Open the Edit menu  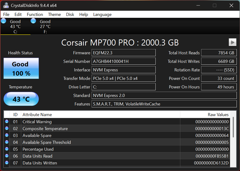point(18,14)
